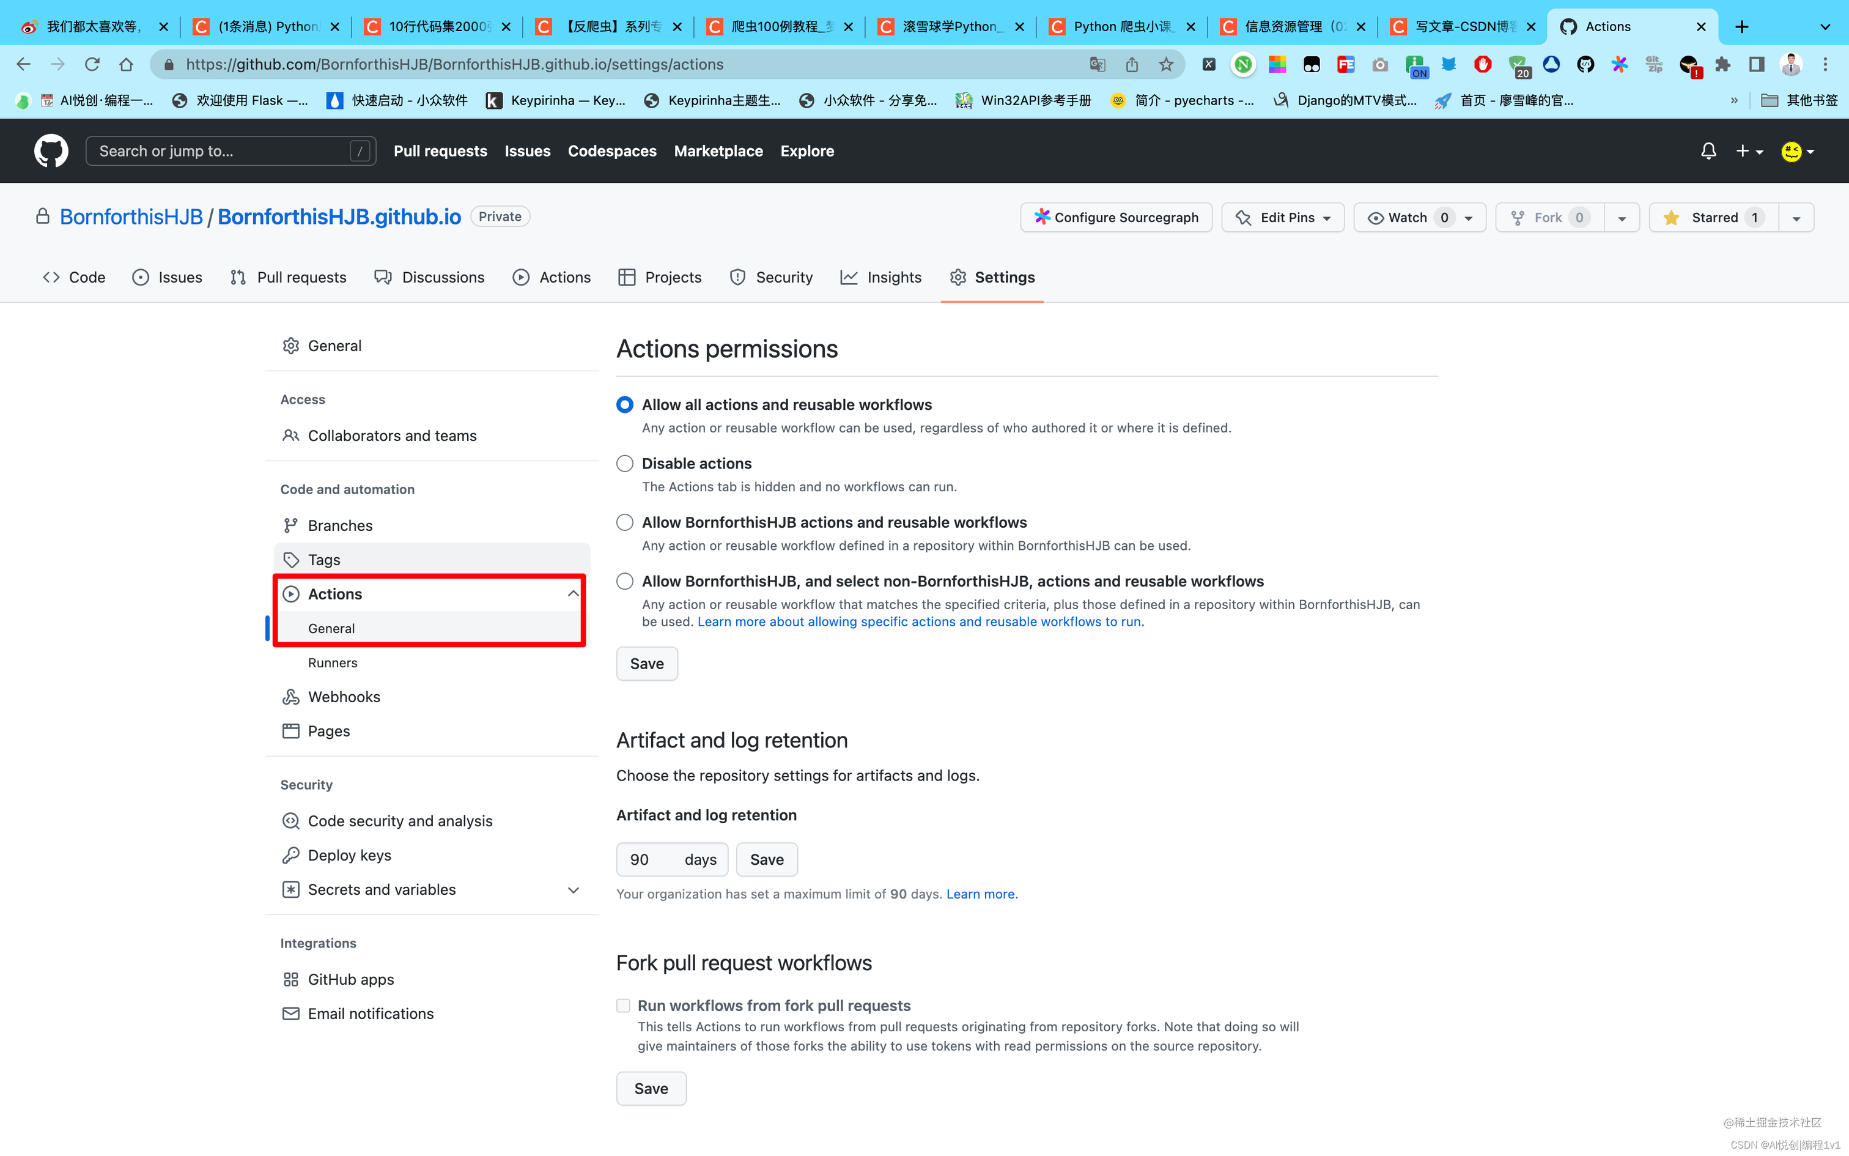The width and height of the screenshot is (1849, 1156).
Task: Open the Learn more retention link
Action: pyautogui.click(x=981, y=894)
